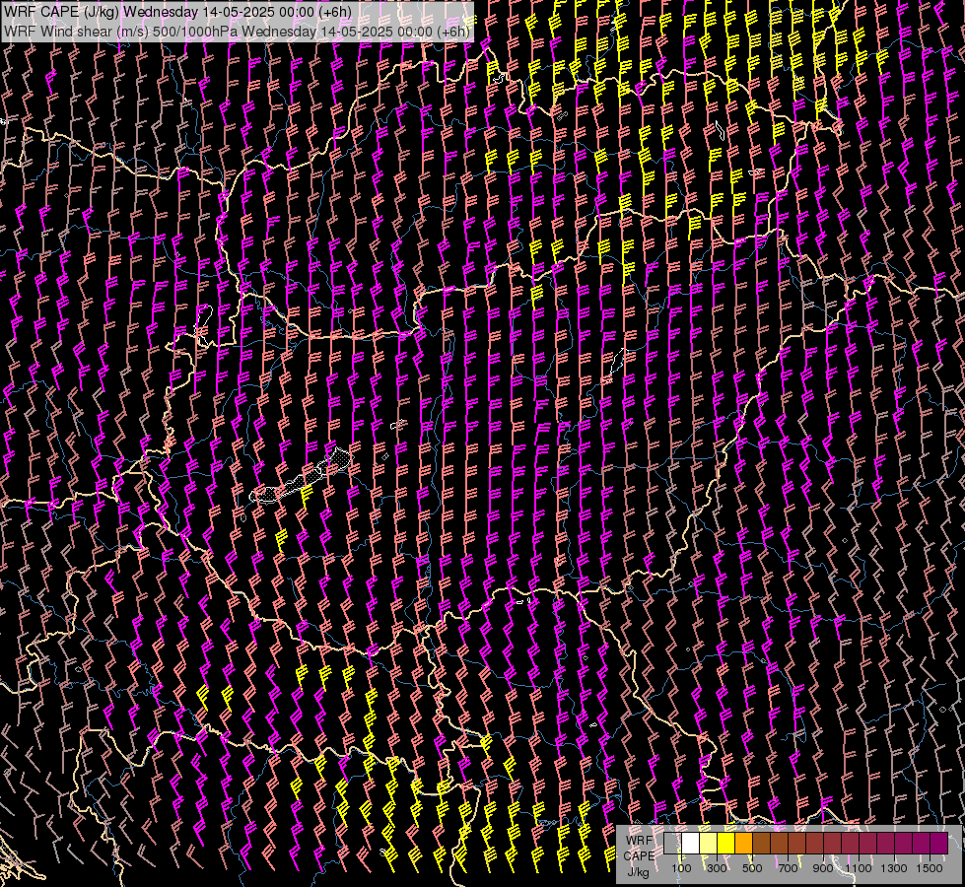The height and width of the screenshot is (887, 965).
Task: Click the CAPE label in the legend
Action: click(x=639, y=856)
